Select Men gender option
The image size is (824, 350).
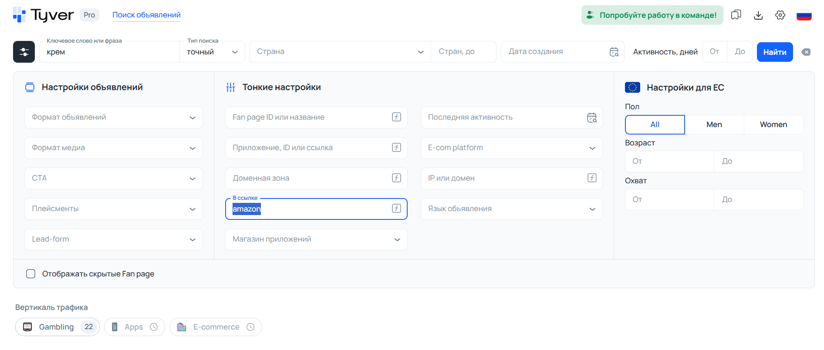point(714,125)
